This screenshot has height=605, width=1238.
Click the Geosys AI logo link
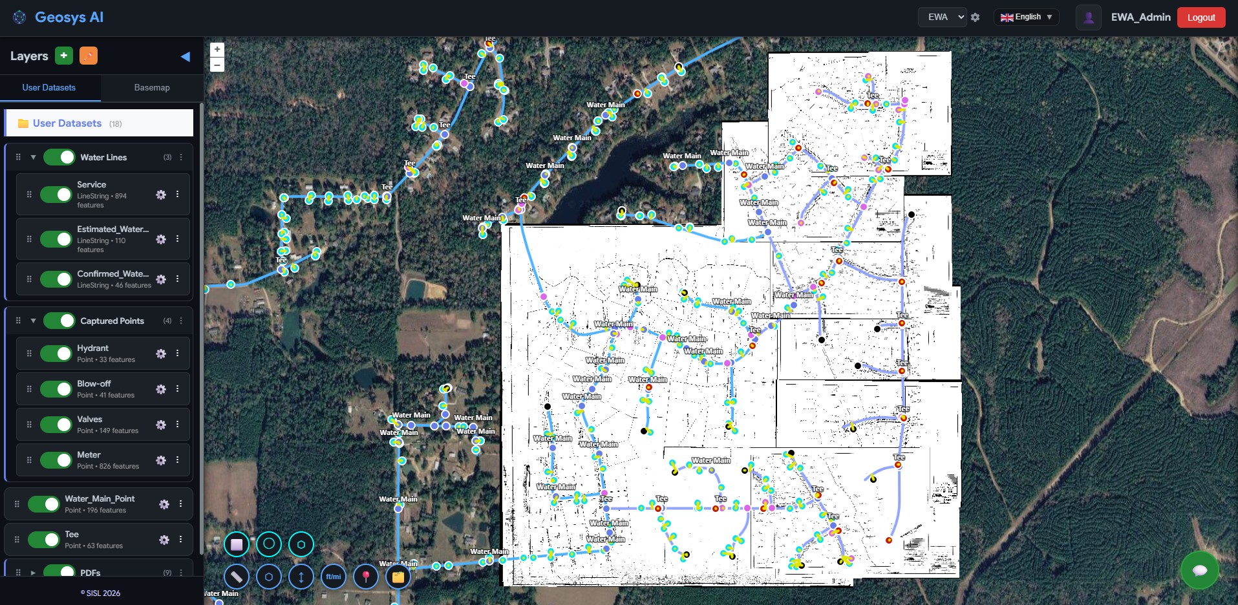58,17
